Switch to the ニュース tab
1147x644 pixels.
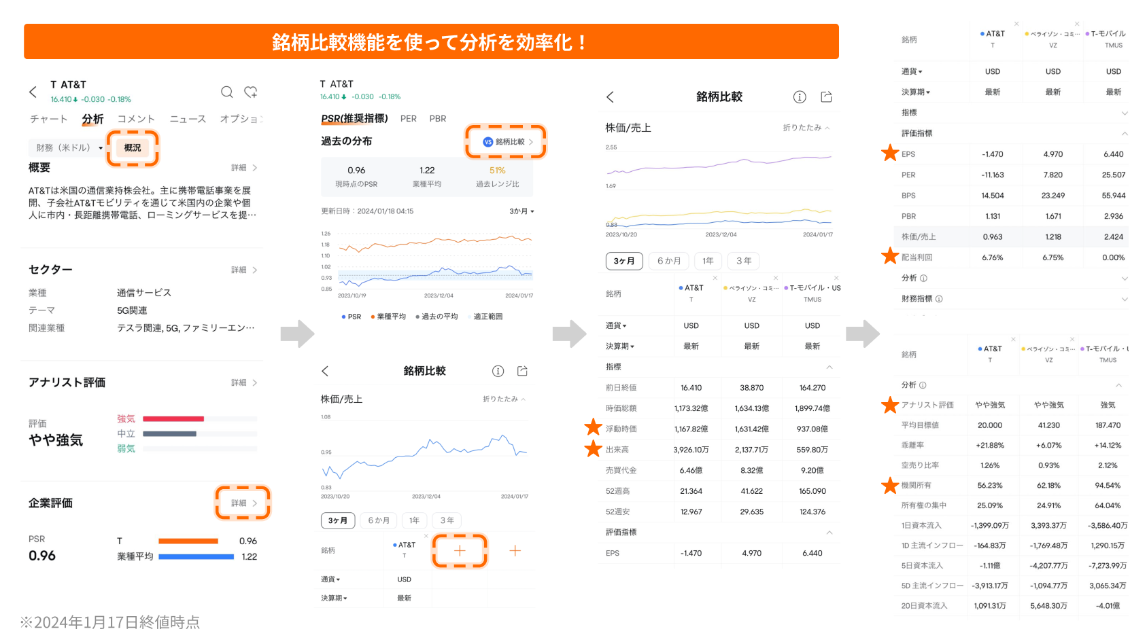(x=188, y=120)
